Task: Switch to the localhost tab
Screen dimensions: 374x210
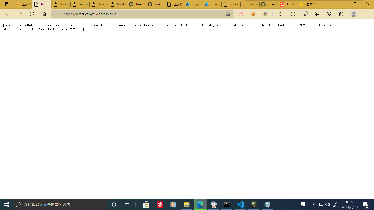Action: pos(231,4)
